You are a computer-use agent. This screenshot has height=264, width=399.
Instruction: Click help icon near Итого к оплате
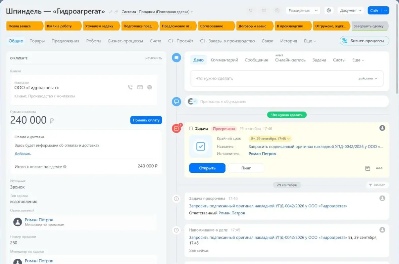[x=65, y=167]
